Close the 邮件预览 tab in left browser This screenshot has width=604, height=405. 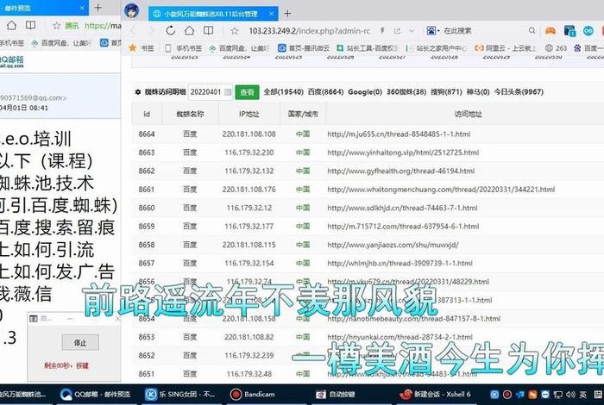(82, 8)
